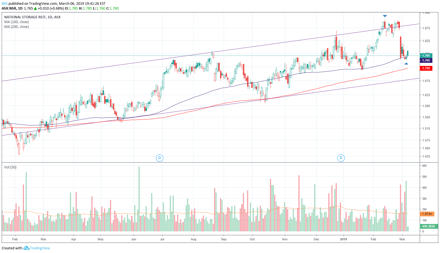Click the Aug label on time axis

pos(193,239)
